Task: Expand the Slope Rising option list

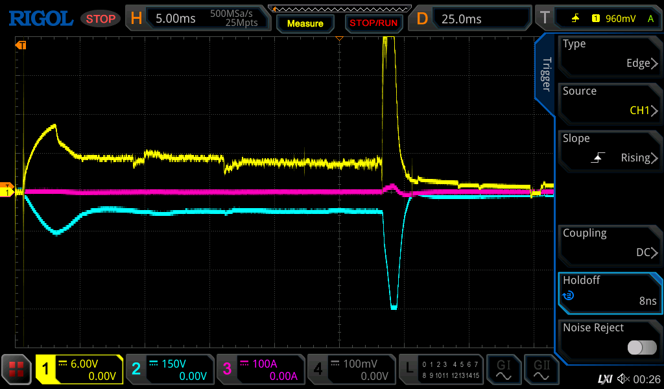Action: click(x=610, y=148)
